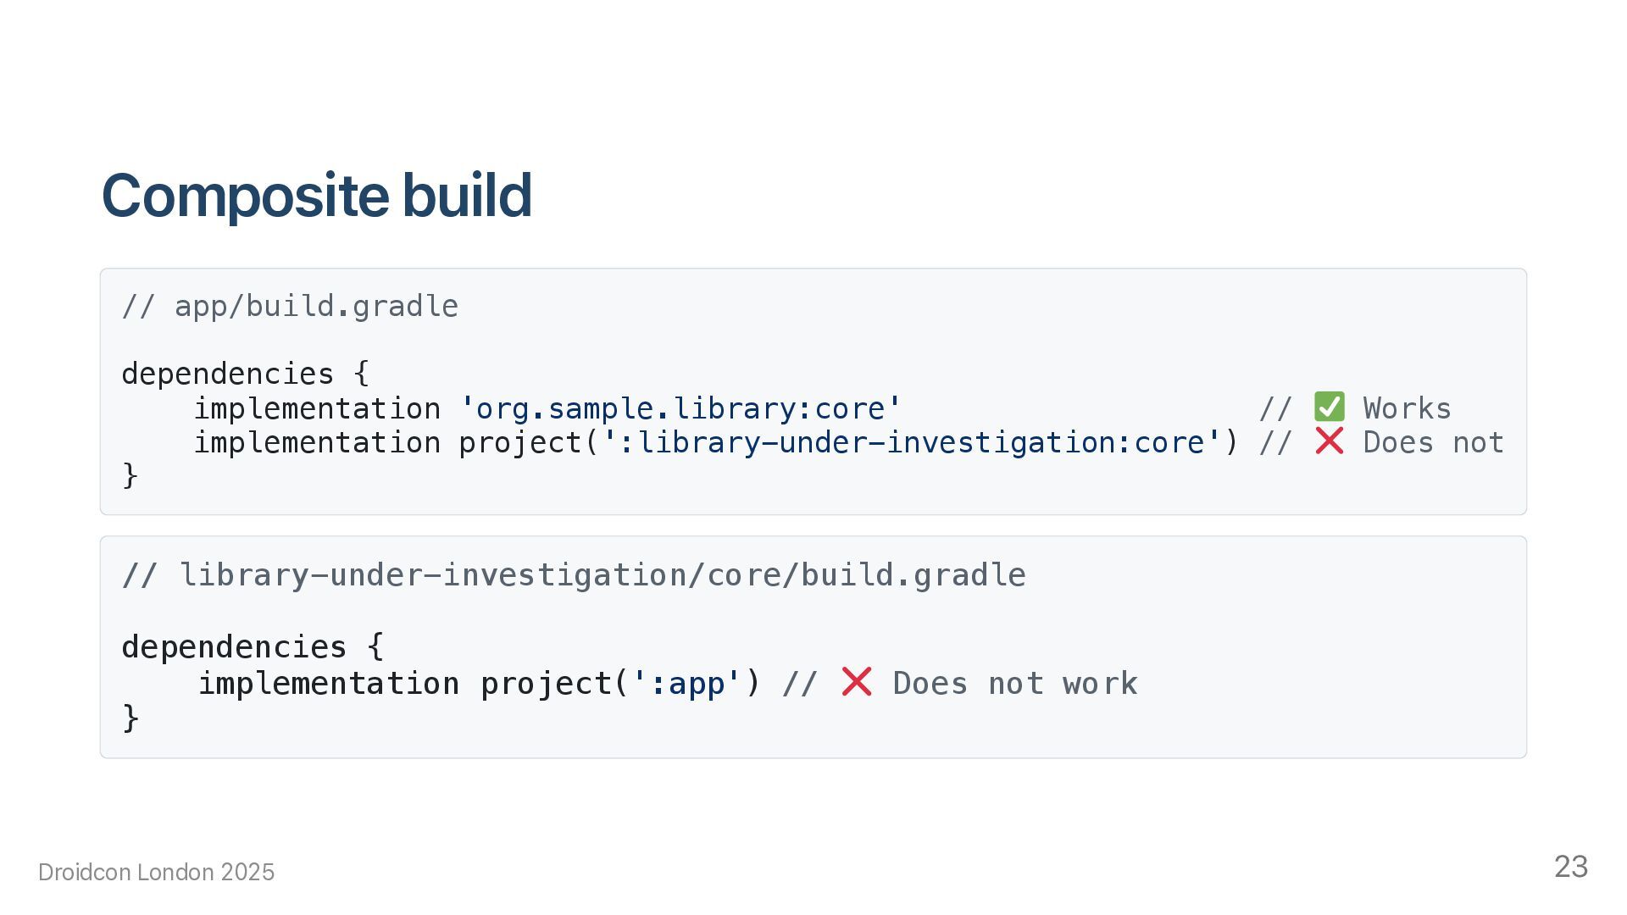The width and height of the screenshot is (1627, 915).
Task: Select the library-under-investigation/core/build.gradle comment
Action: (574, 575)
